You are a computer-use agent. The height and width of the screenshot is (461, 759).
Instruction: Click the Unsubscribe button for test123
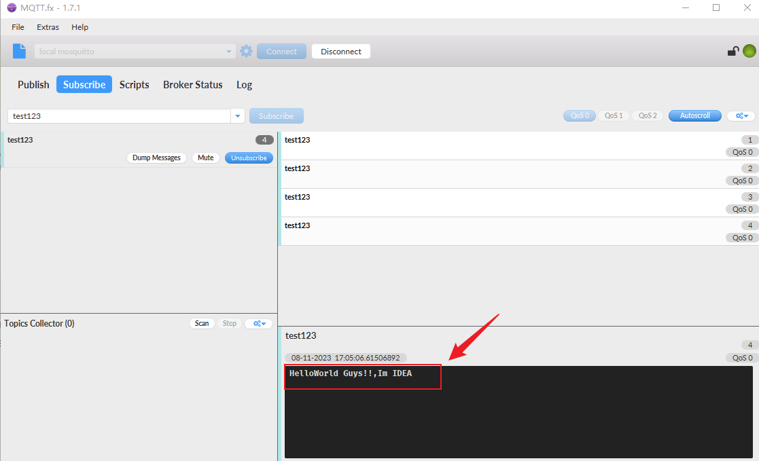pyautogui.click(x=249, y=158)
